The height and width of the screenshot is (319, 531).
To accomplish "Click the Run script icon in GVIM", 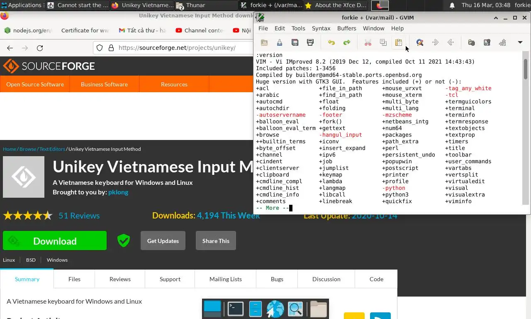I will click(x=502, y=42).
